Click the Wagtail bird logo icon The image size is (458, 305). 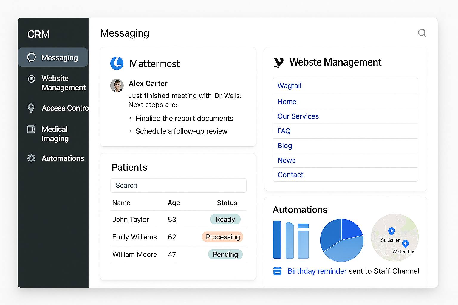click(x=279, y=62)
